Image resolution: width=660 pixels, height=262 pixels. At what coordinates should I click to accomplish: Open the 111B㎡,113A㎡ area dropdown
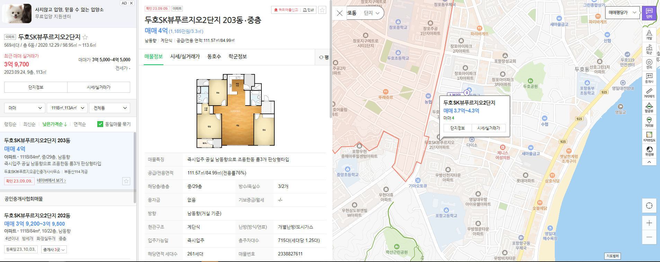pos(67,108)
